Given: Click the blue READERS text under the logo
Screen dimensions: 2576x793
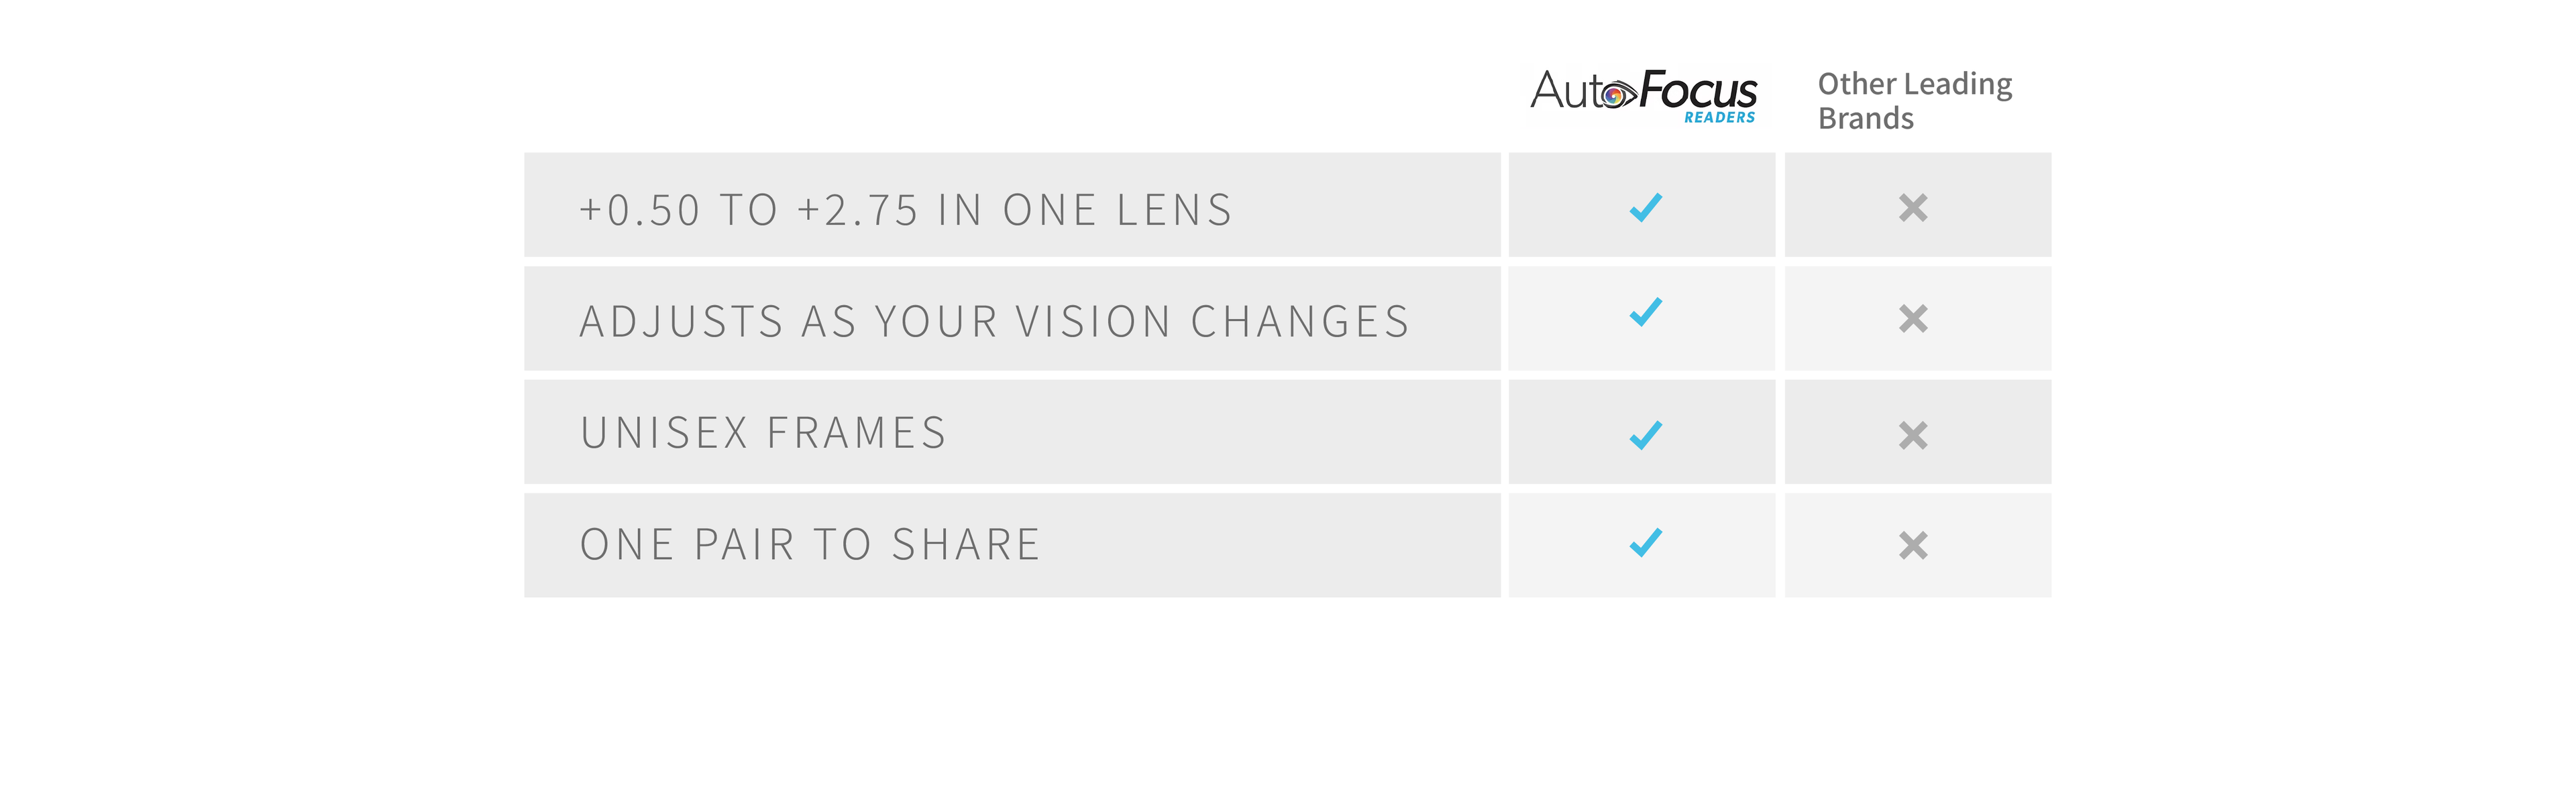Looking at the screenshot, I should (1720, 118).
